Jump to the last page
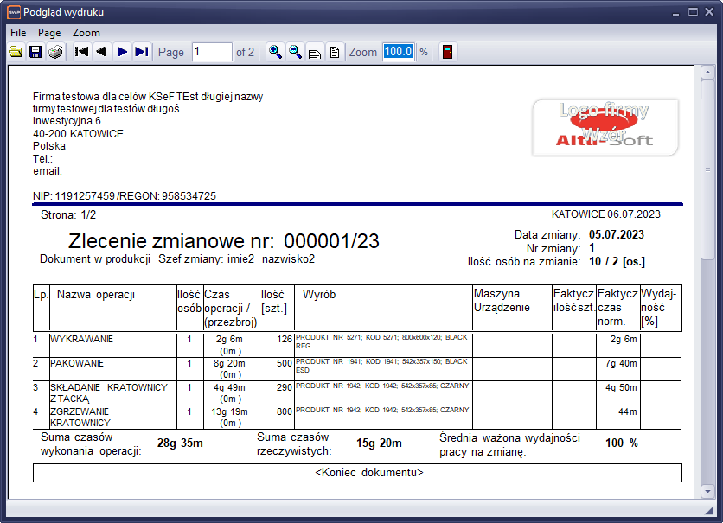The width and height of the screenshot is (723, 523). pyautogui.click(x=142, y=52)
